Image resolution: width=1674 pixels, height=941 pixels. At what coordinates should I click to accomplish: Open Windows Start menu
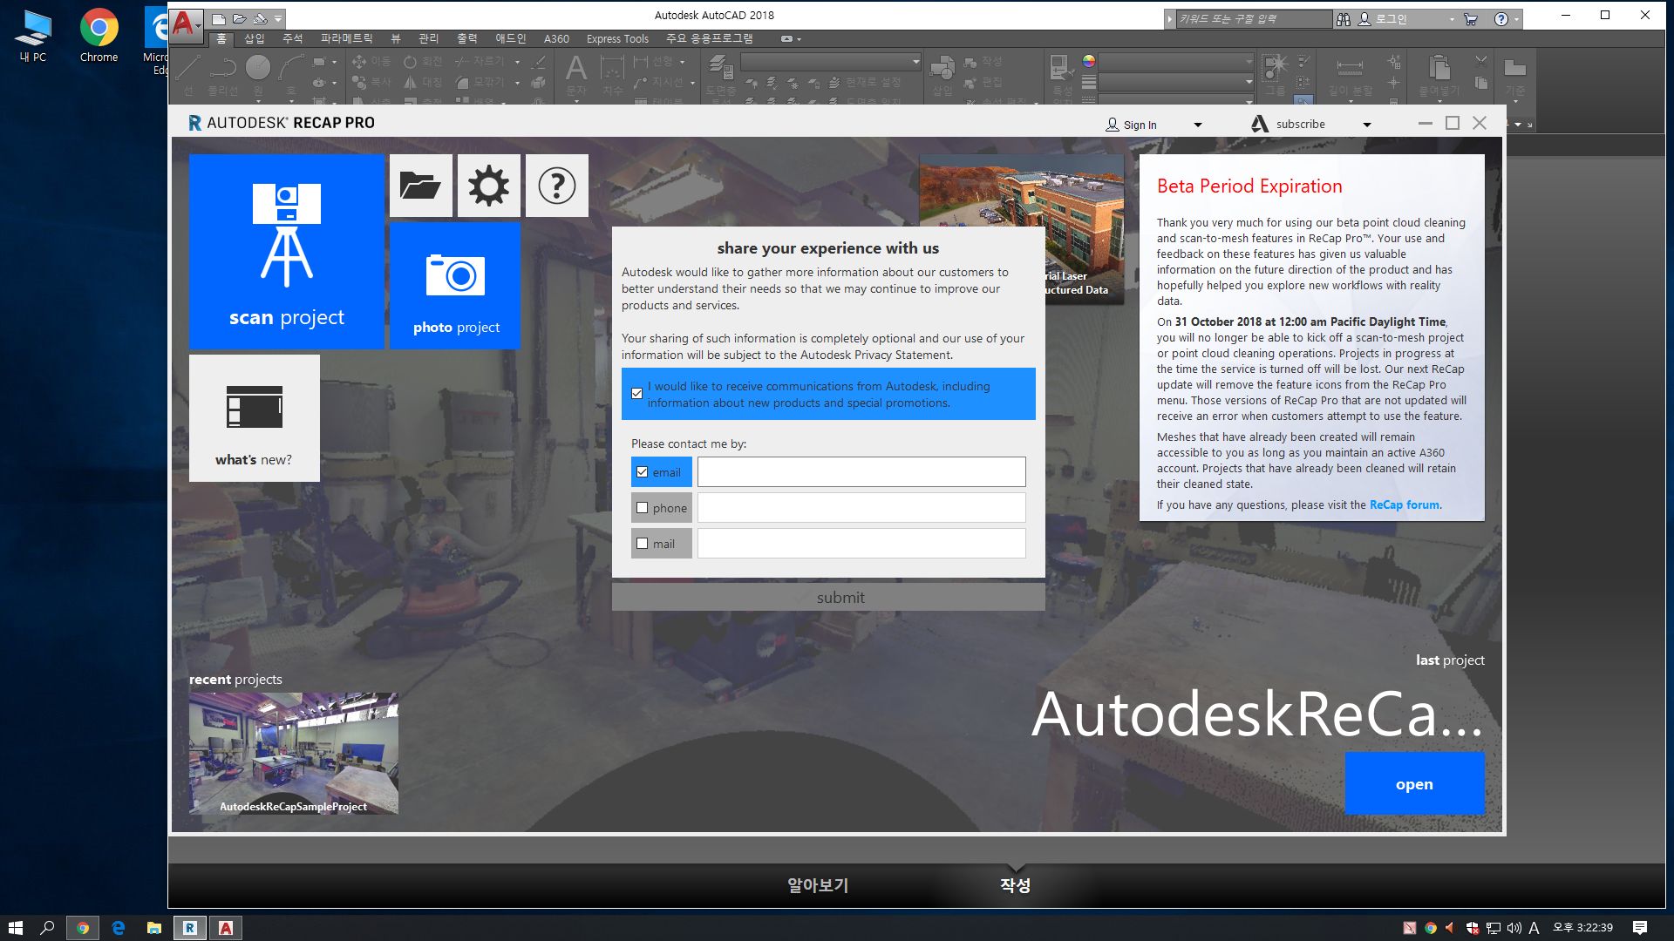[15, 928]
